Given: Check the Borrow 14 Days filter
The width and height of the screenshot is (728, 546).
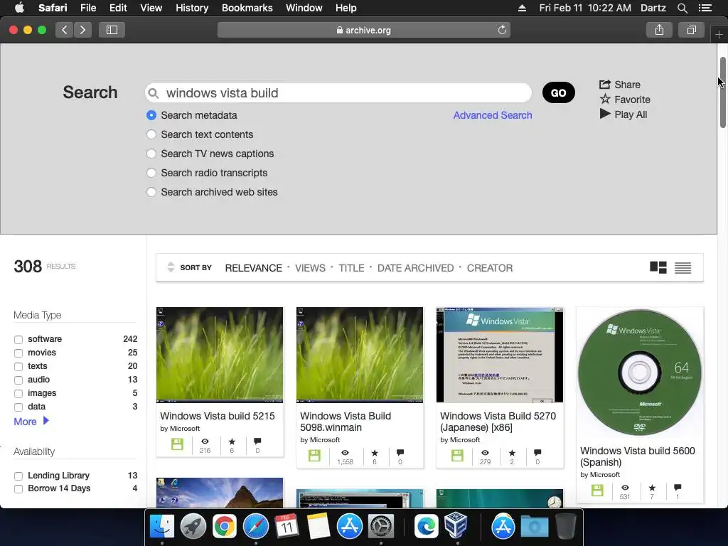Looking at the screenshot, I should 18,489.
